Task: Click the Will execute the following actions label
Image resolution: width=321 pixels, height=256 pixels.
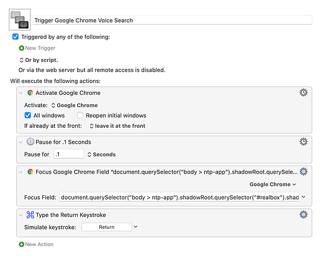Action: pyautogui.click(x=55, y=81)
